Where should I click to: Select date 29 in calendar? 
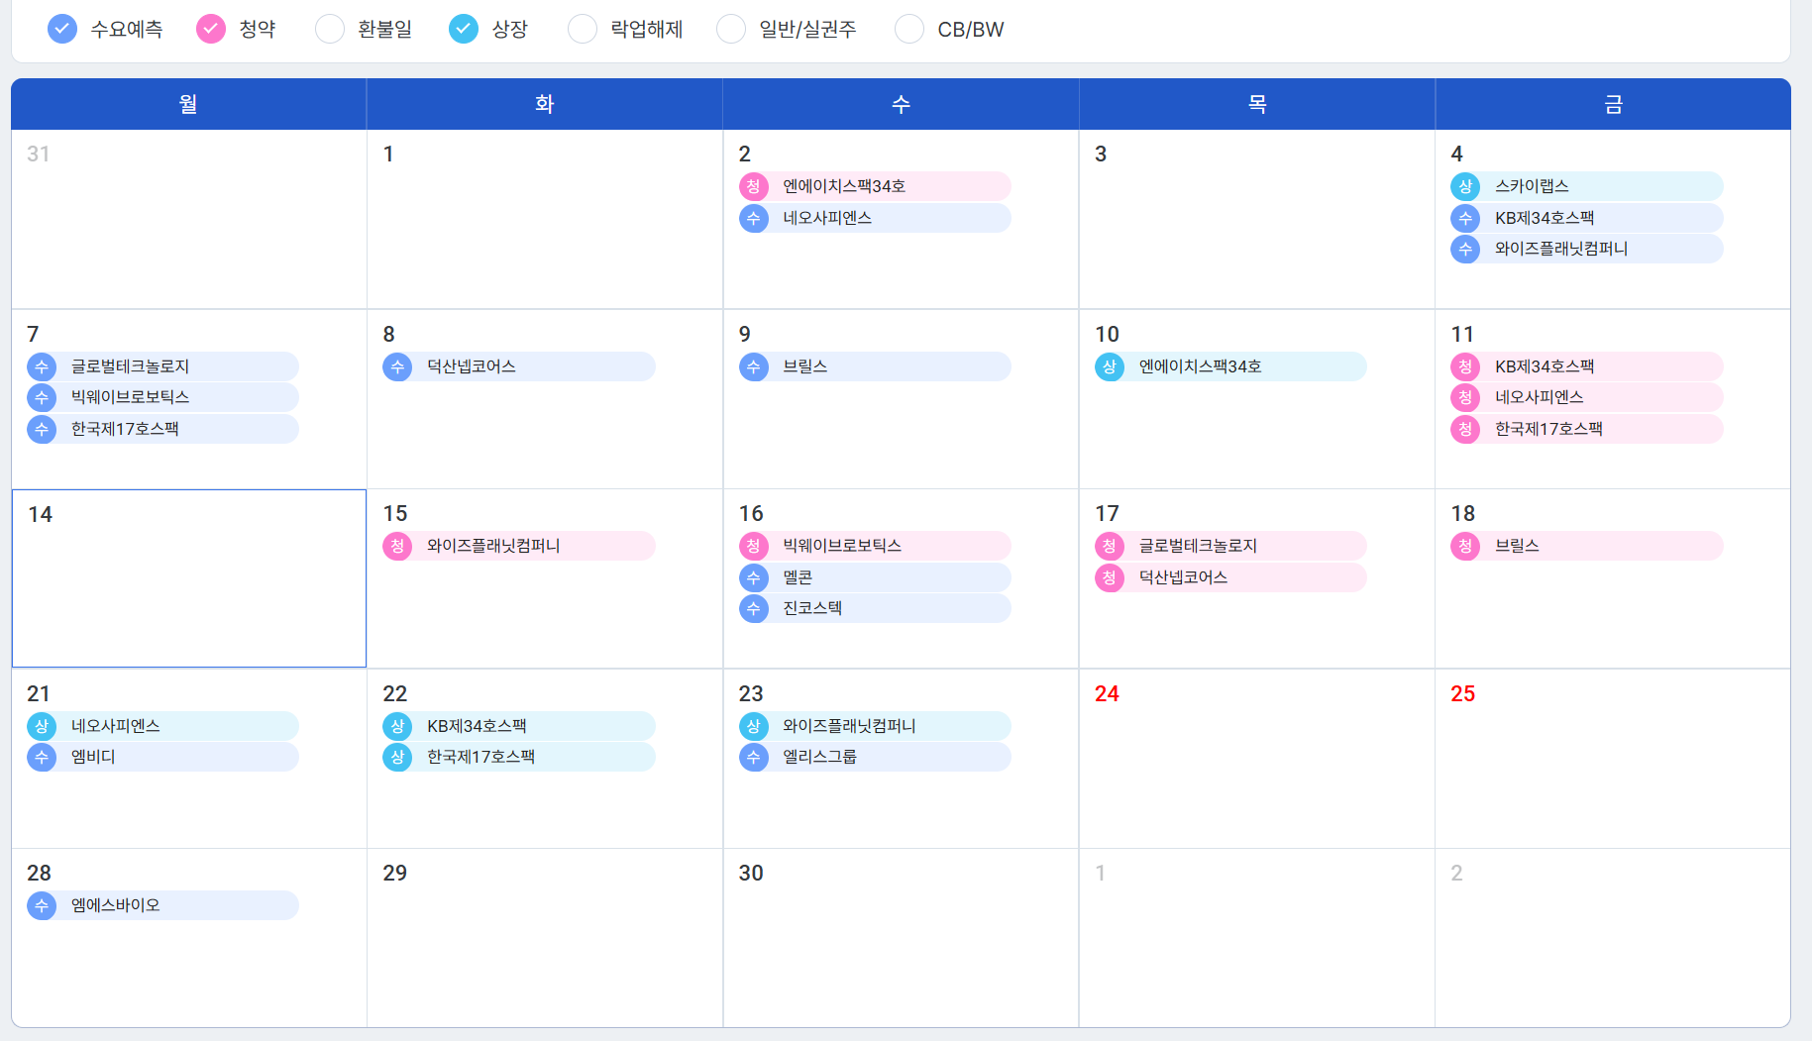[394, 873]
